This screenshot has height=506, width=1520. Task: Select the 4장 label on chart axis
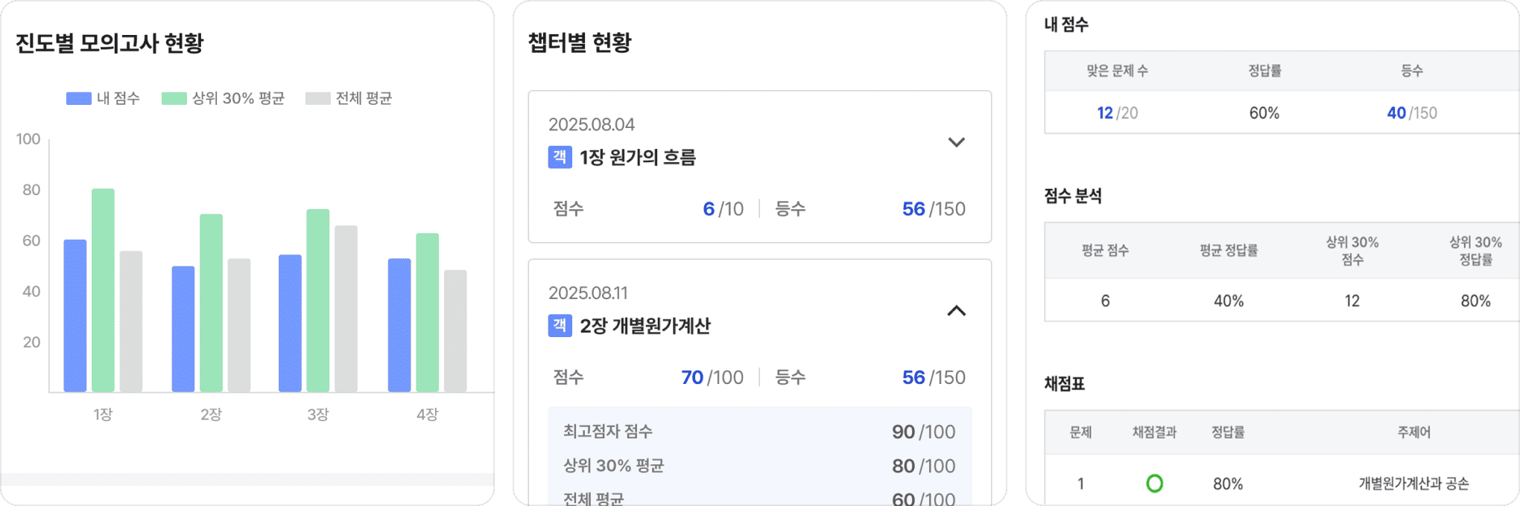(x=427, y=414)
